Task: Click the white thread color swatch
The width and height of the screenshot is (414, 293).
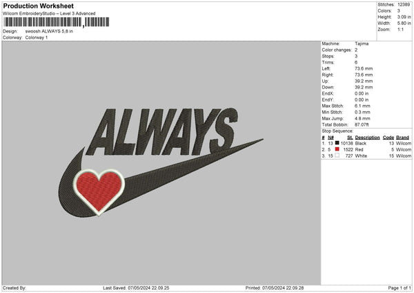Action: [337, 155]
